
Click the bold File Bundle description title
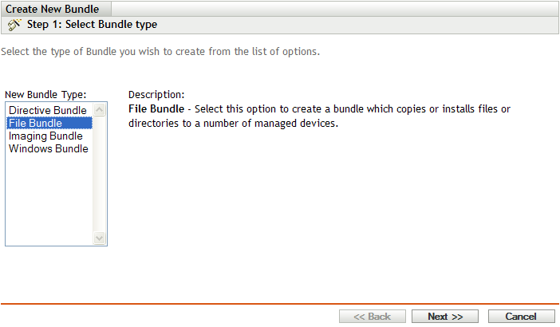(x=156, y=108)
